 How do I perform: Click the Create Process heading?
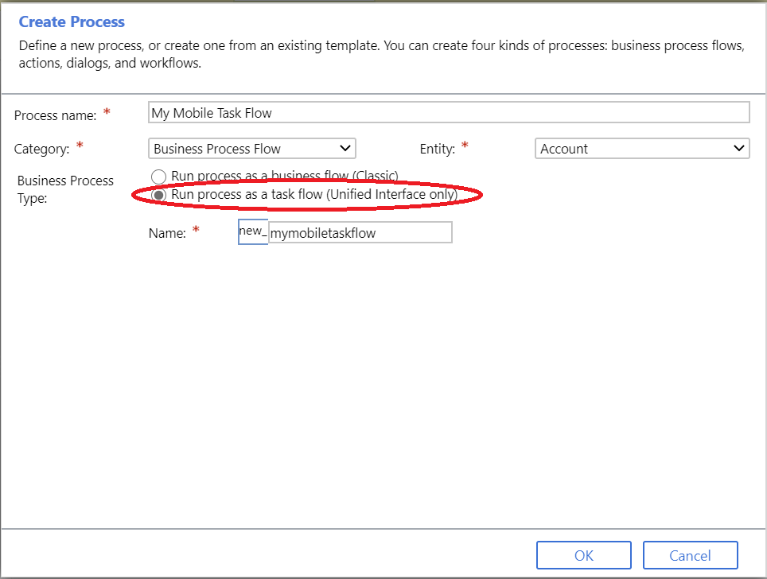(x=72, y=21)
